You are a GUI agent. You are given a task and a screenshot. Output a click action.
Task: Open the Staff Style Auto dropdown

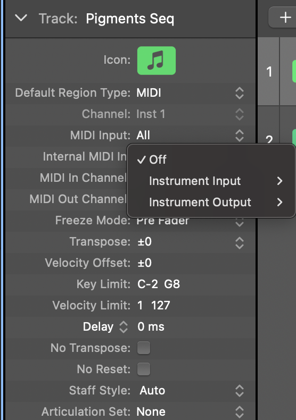(190, 390)
